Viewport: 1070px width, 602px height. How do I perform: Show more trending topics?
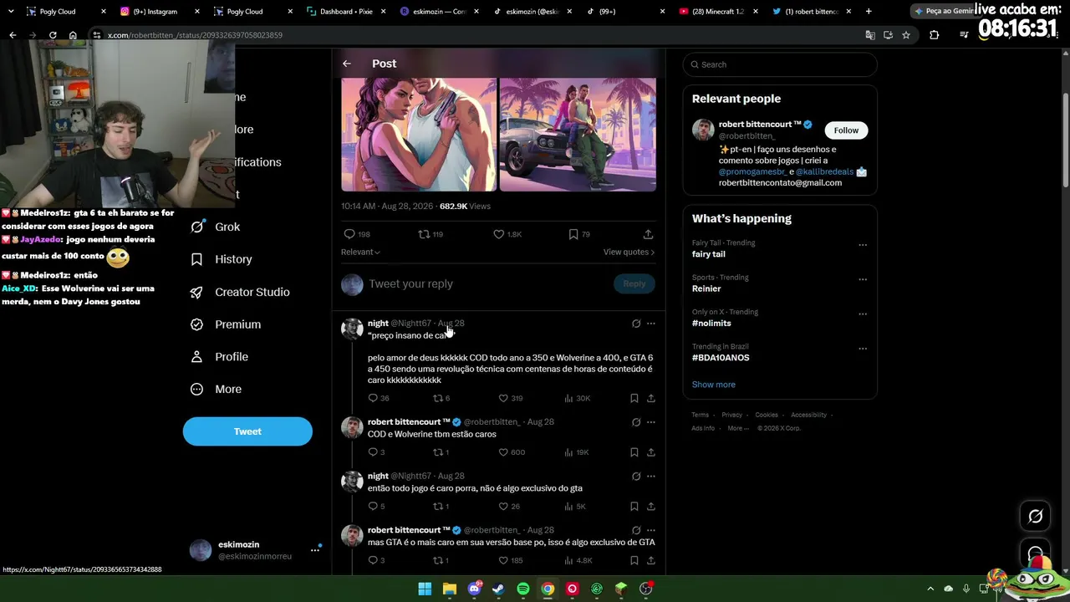coord(714,385)
